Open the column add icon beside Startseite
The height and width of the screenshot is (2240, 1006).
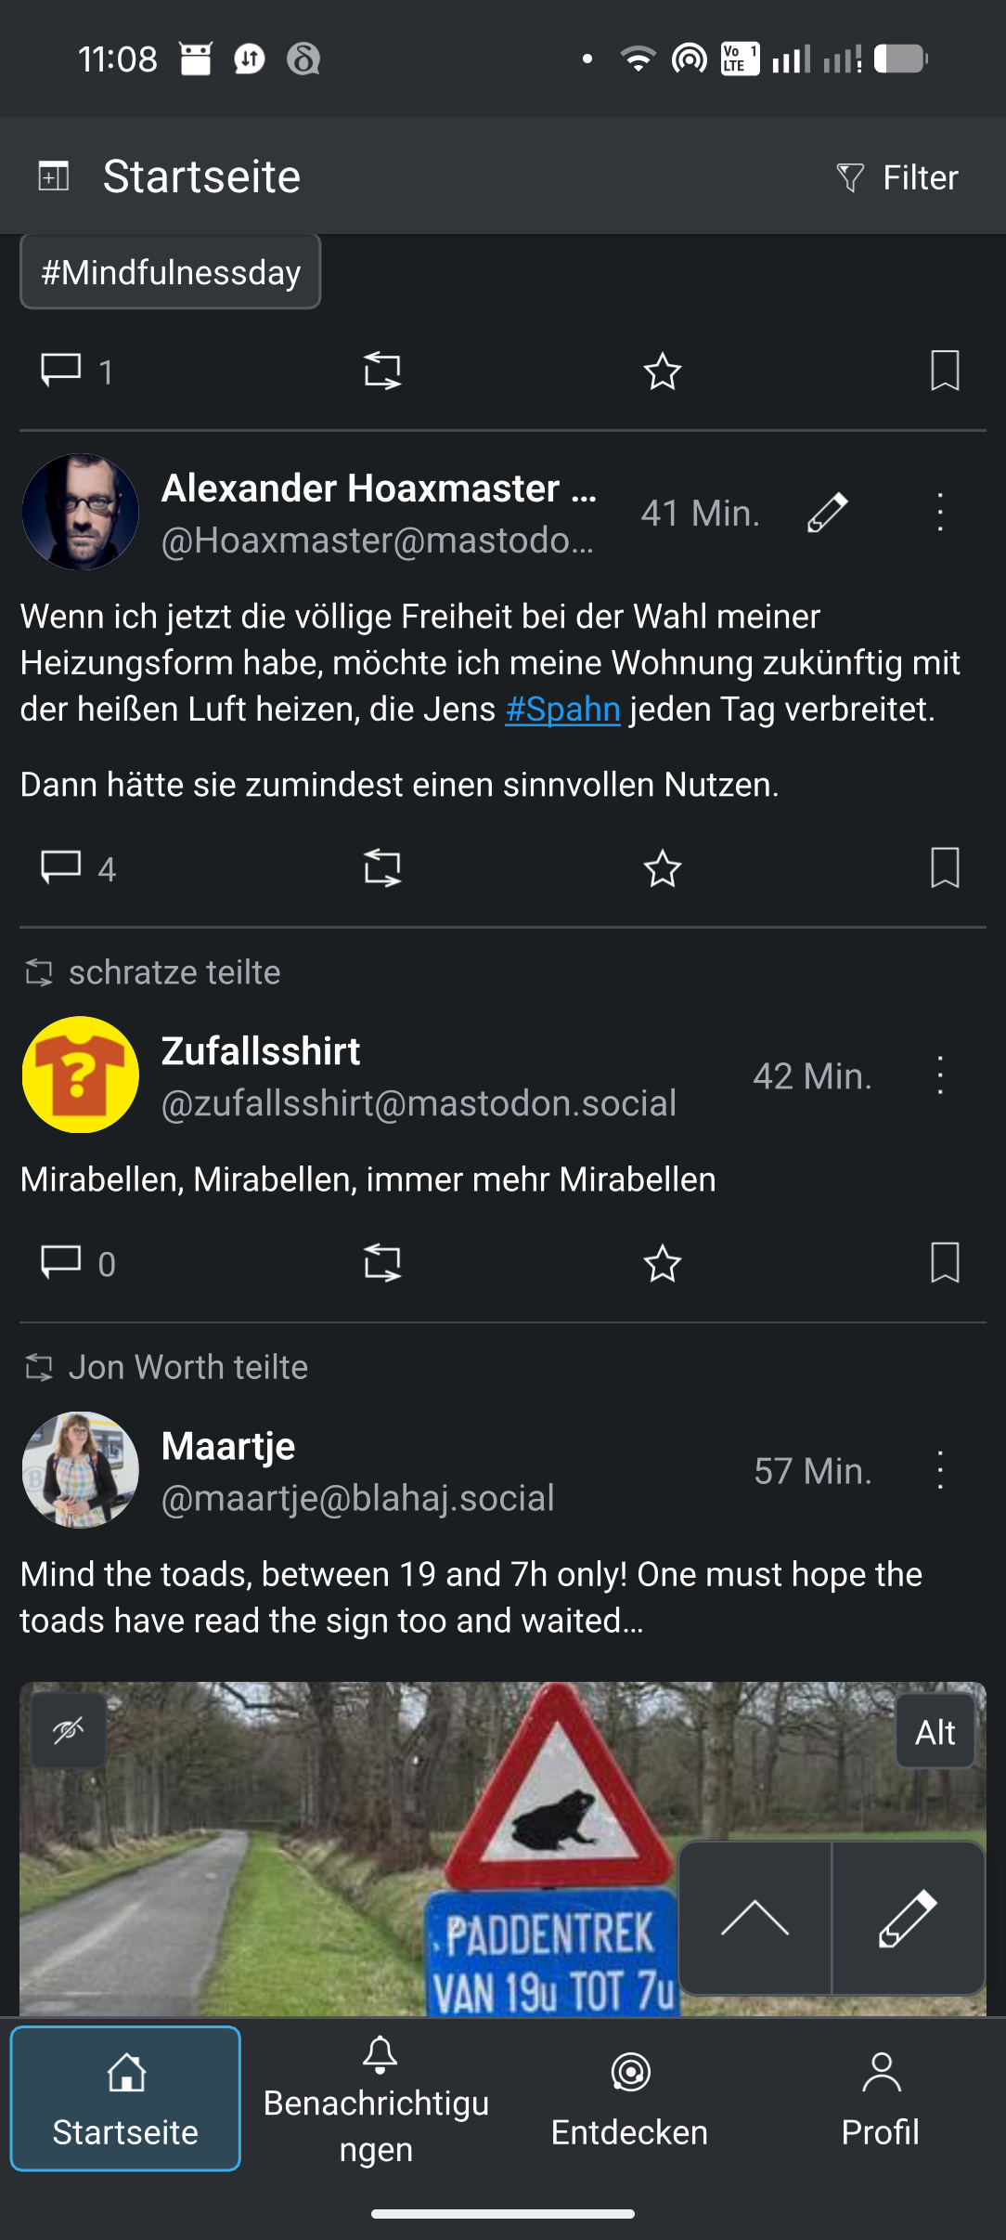[54, 176]
